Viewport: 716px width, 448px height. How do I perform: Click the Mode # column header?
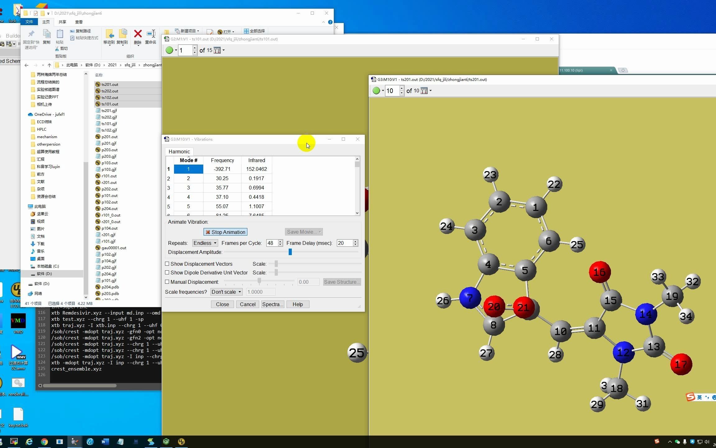[188, 160]
